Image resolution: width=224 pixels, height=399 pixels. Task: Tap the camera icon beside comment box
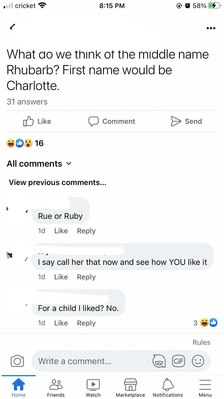17,361
